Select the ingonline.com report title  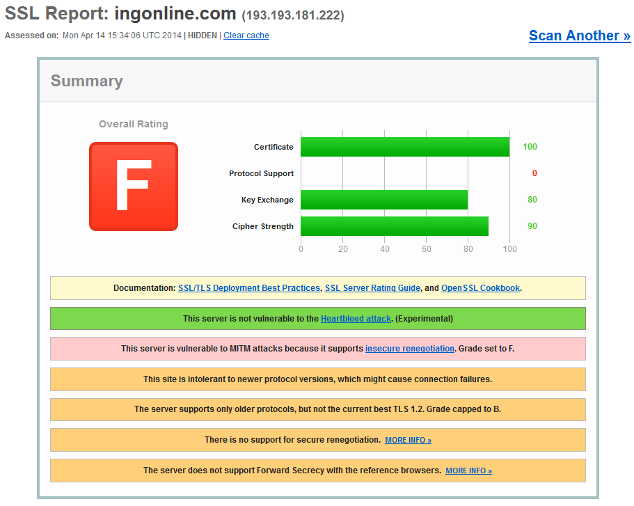point(175,13)
